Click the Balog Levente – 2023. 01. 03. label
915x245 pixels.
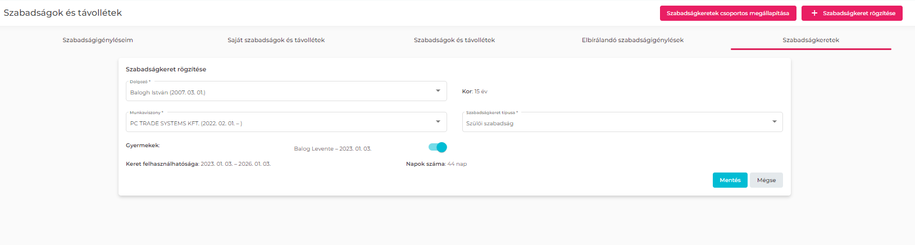(x=333, y=149)
